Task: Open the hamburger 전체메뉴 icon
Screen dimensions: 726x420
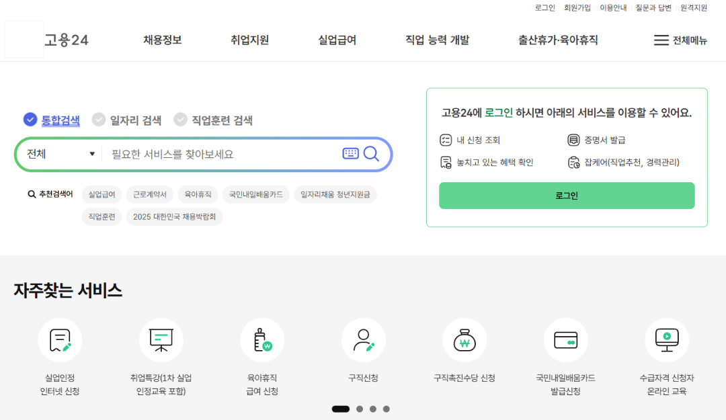Action: coord(661,40)
